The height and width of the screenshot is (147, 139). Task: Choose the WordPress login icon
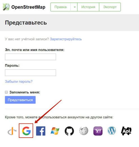pyautogui.click(x=112, y=131)
